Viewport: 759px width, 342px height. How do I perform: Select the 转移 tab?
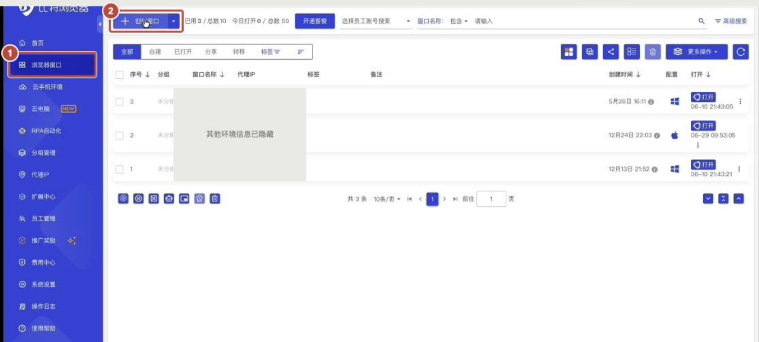click(239, 52)
